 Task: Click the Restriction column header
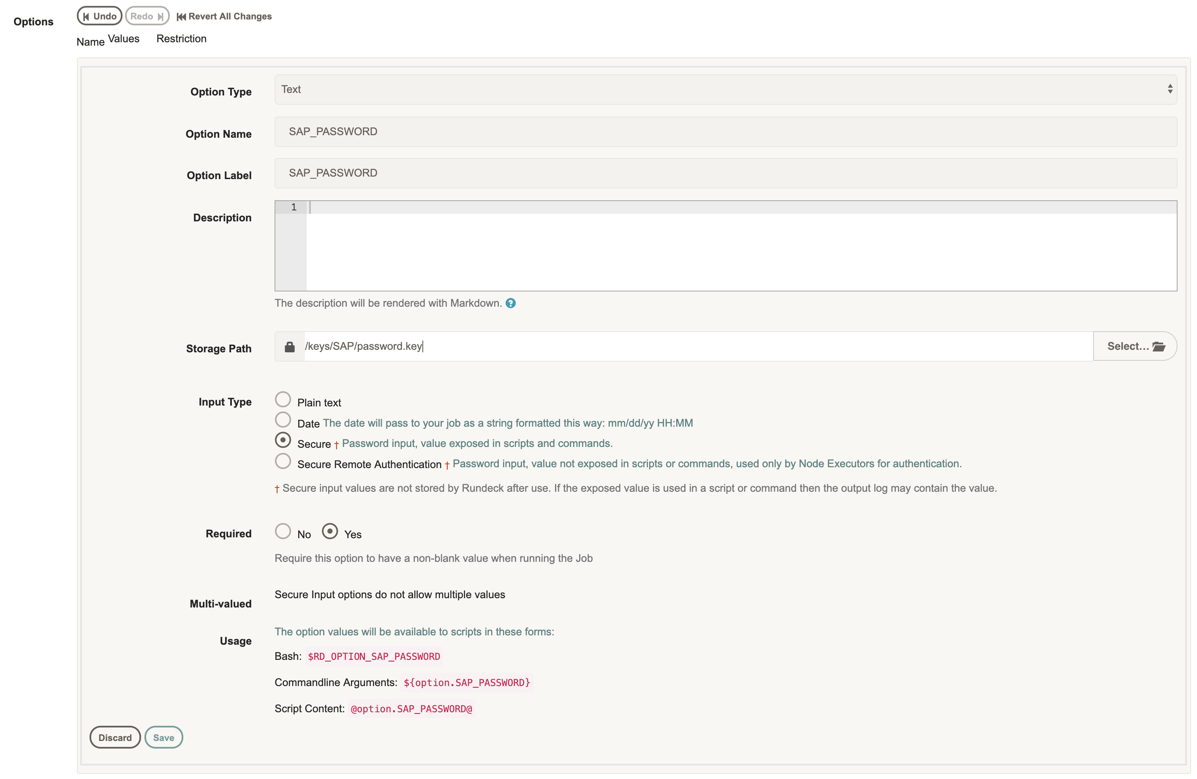pos(181,39)
